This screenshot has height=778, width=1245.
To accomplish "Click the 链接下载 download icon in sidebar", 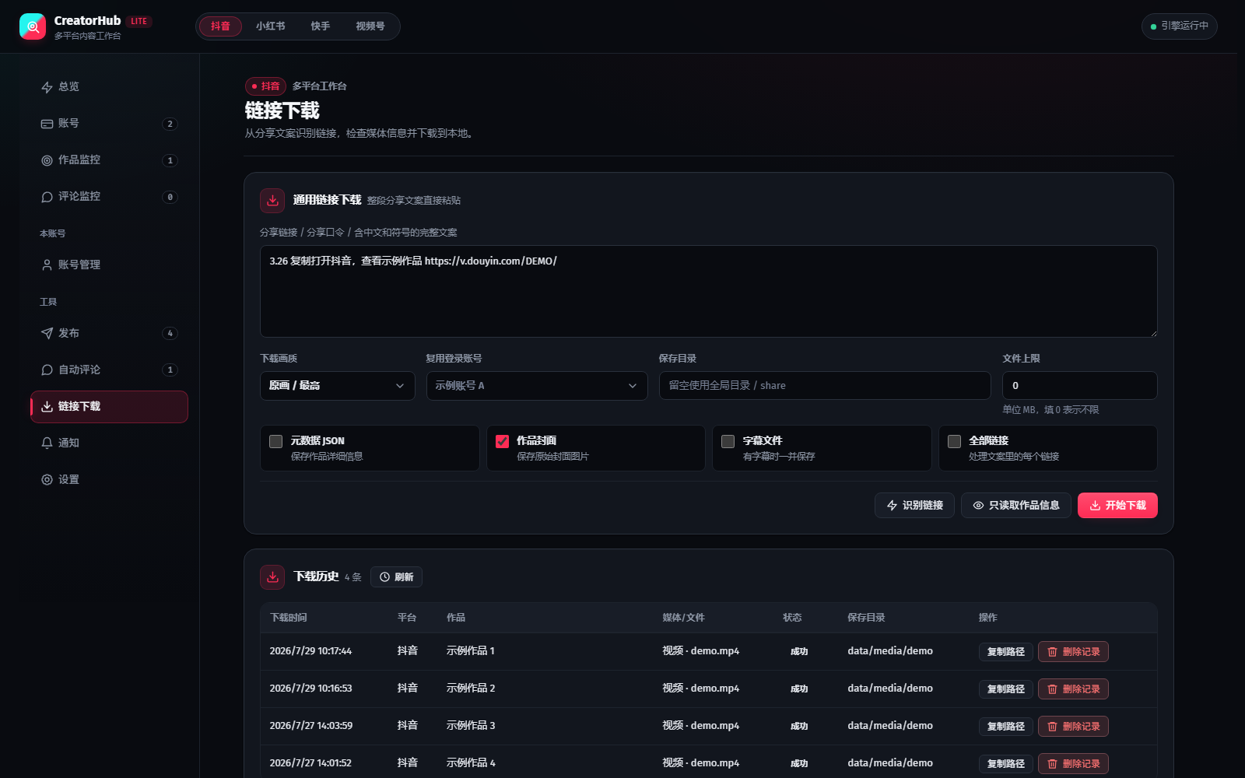I will point(47,407).
